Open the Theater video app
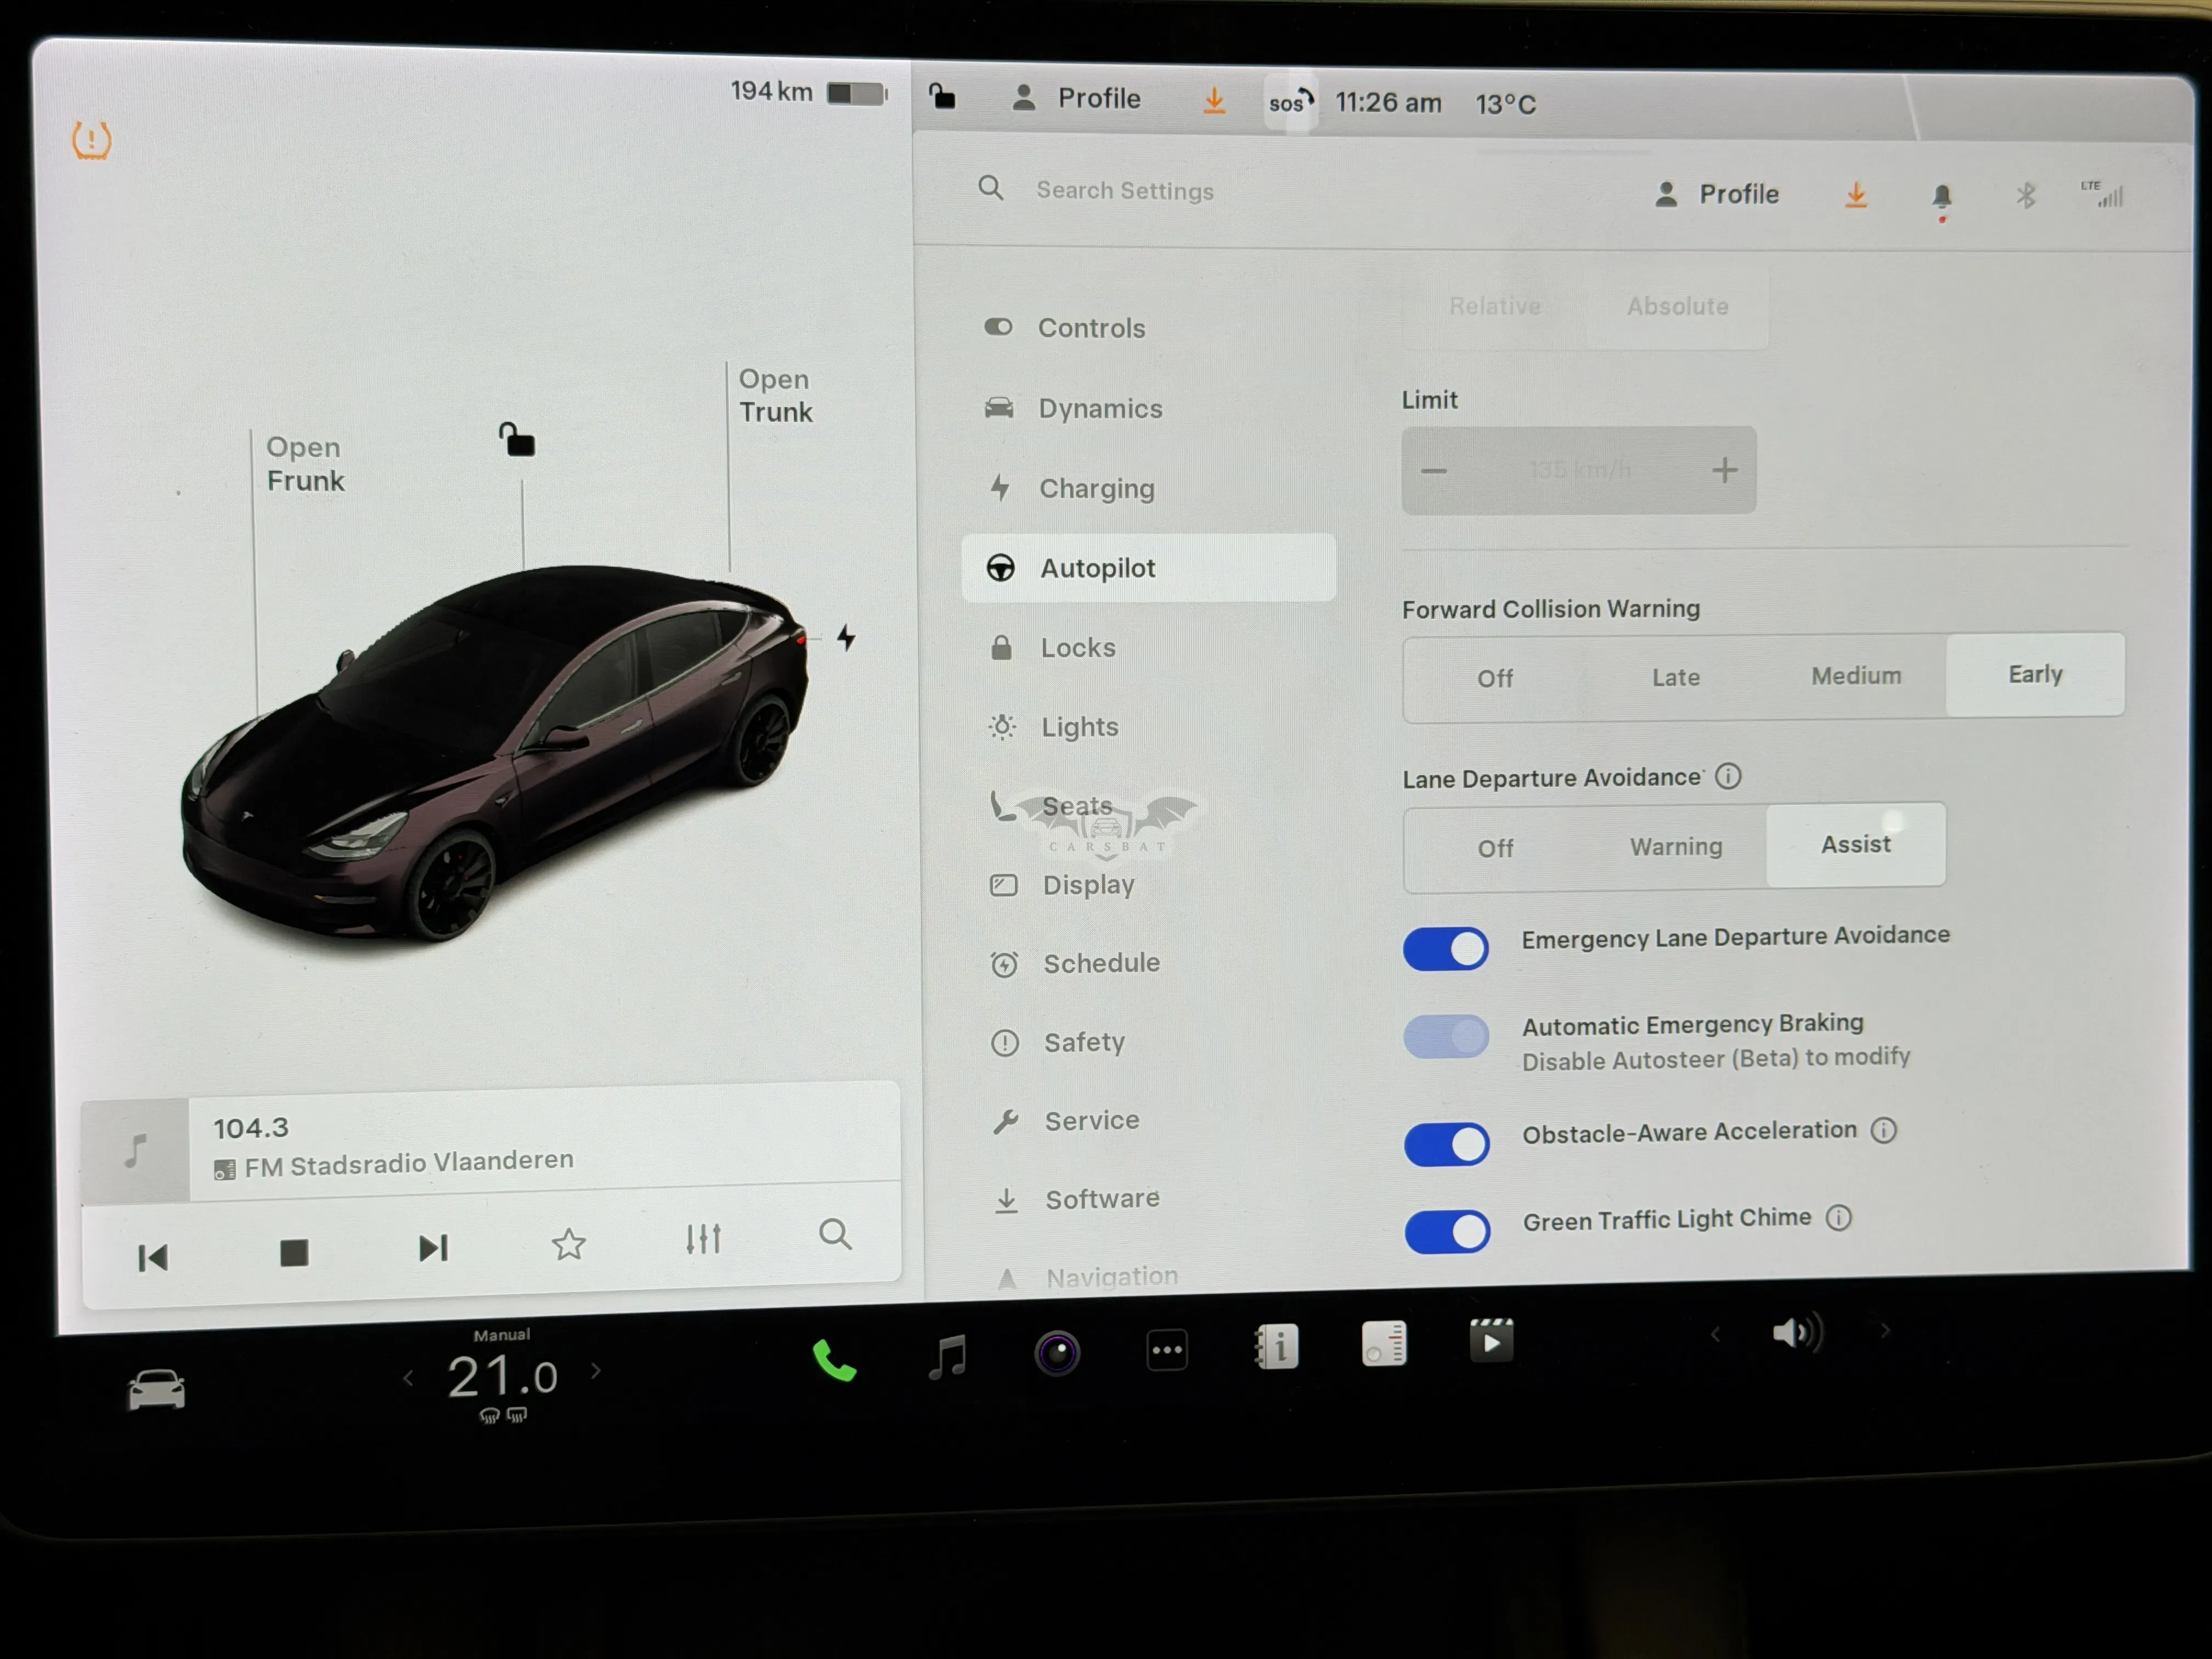 tap(1491, 1340)
